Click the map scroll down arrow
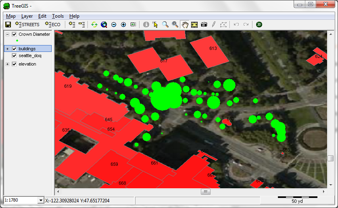 [x=331, y=185]
